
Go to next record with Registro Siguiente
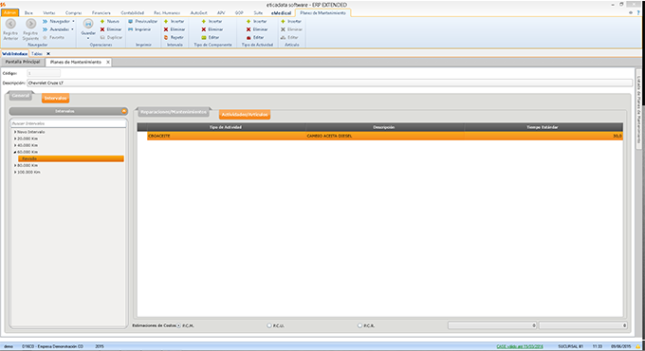[30, 29]
